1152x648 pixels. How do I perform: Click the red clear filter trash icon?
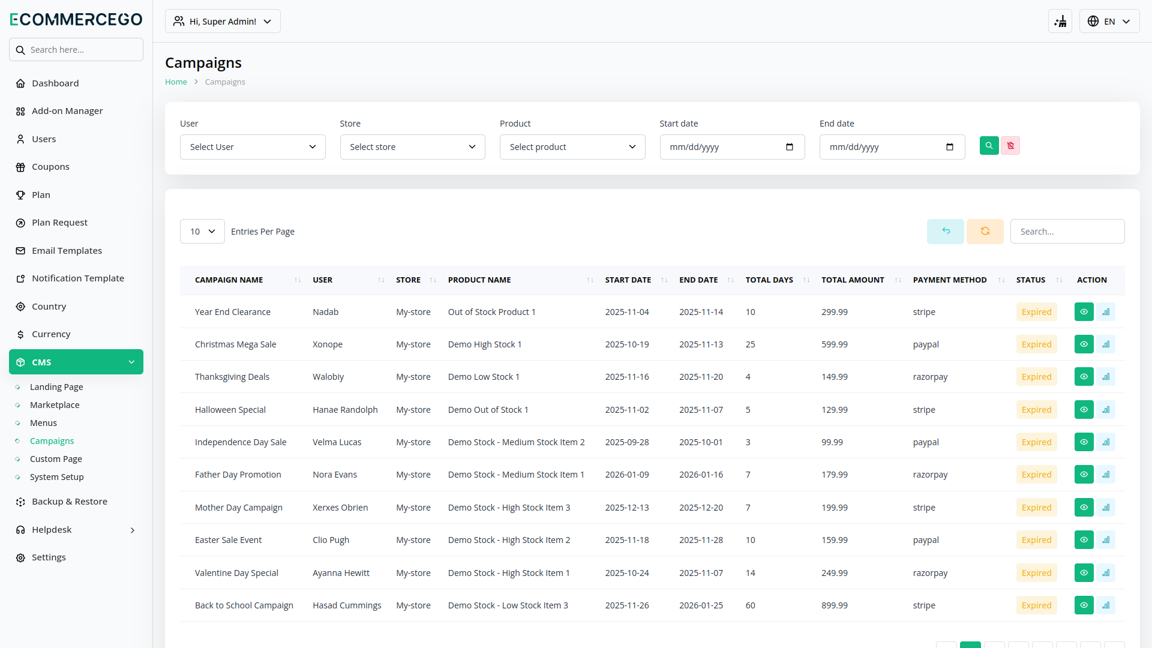1010,146
